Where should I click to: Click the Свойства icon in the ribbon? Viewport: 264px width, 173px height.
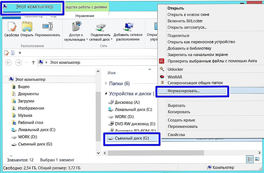[x=11, y=27]
